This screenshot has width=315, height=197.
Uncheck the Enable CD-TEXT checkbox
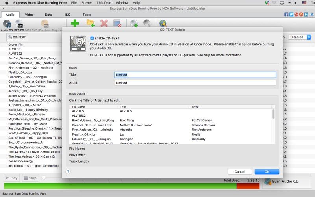[x=92, y=38]
